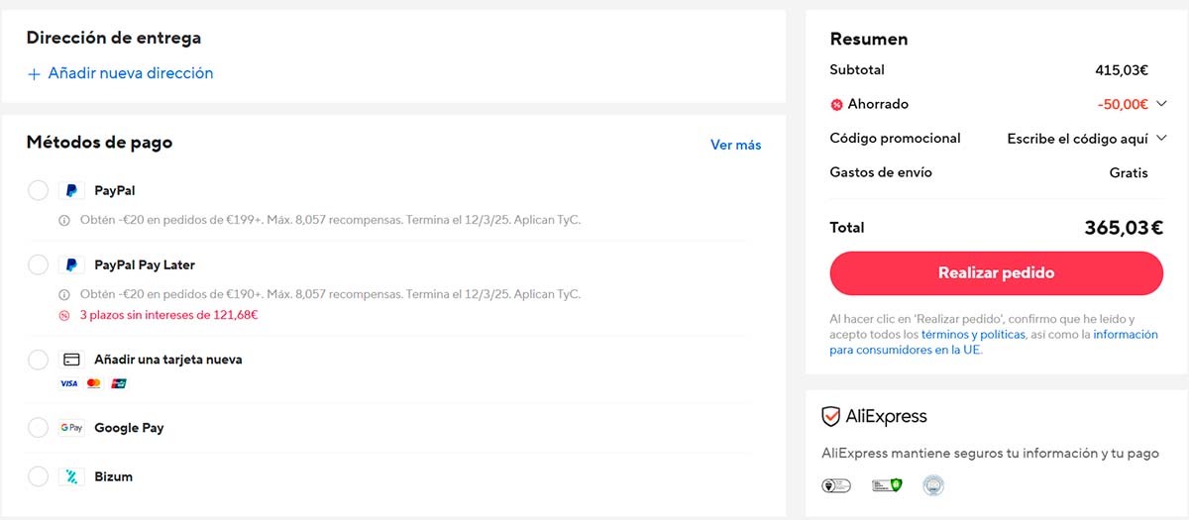
Task: Click the first security certification badge
Action: [836, 485]
